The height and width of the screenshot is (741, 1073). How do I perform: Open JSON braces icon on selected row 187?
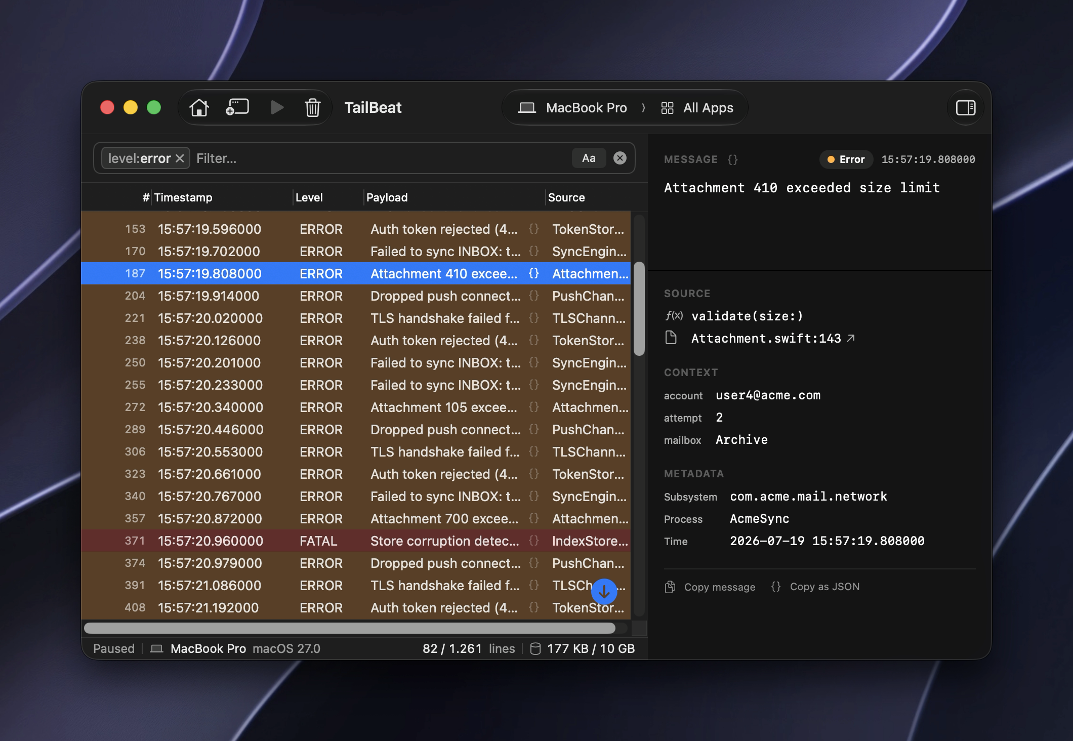coord(533,273)
